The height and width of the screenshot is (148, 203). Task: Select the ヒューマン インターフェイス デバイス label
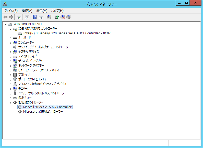[39, 70]
